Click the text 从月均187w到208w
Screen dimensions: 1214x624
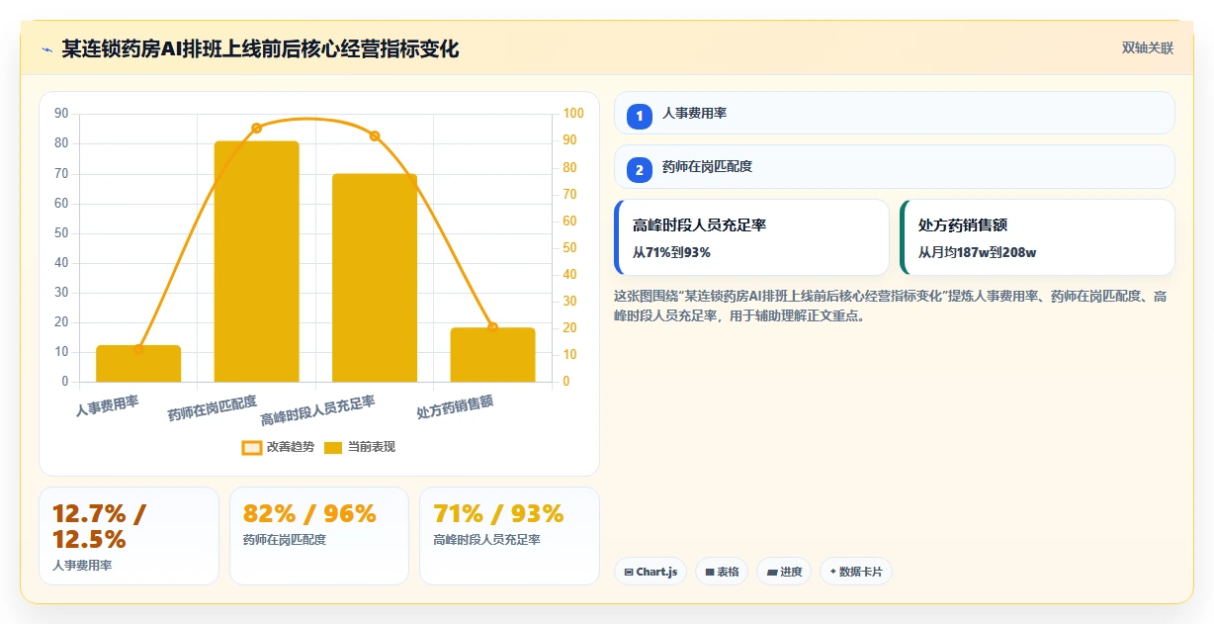(x=977, y=252)
